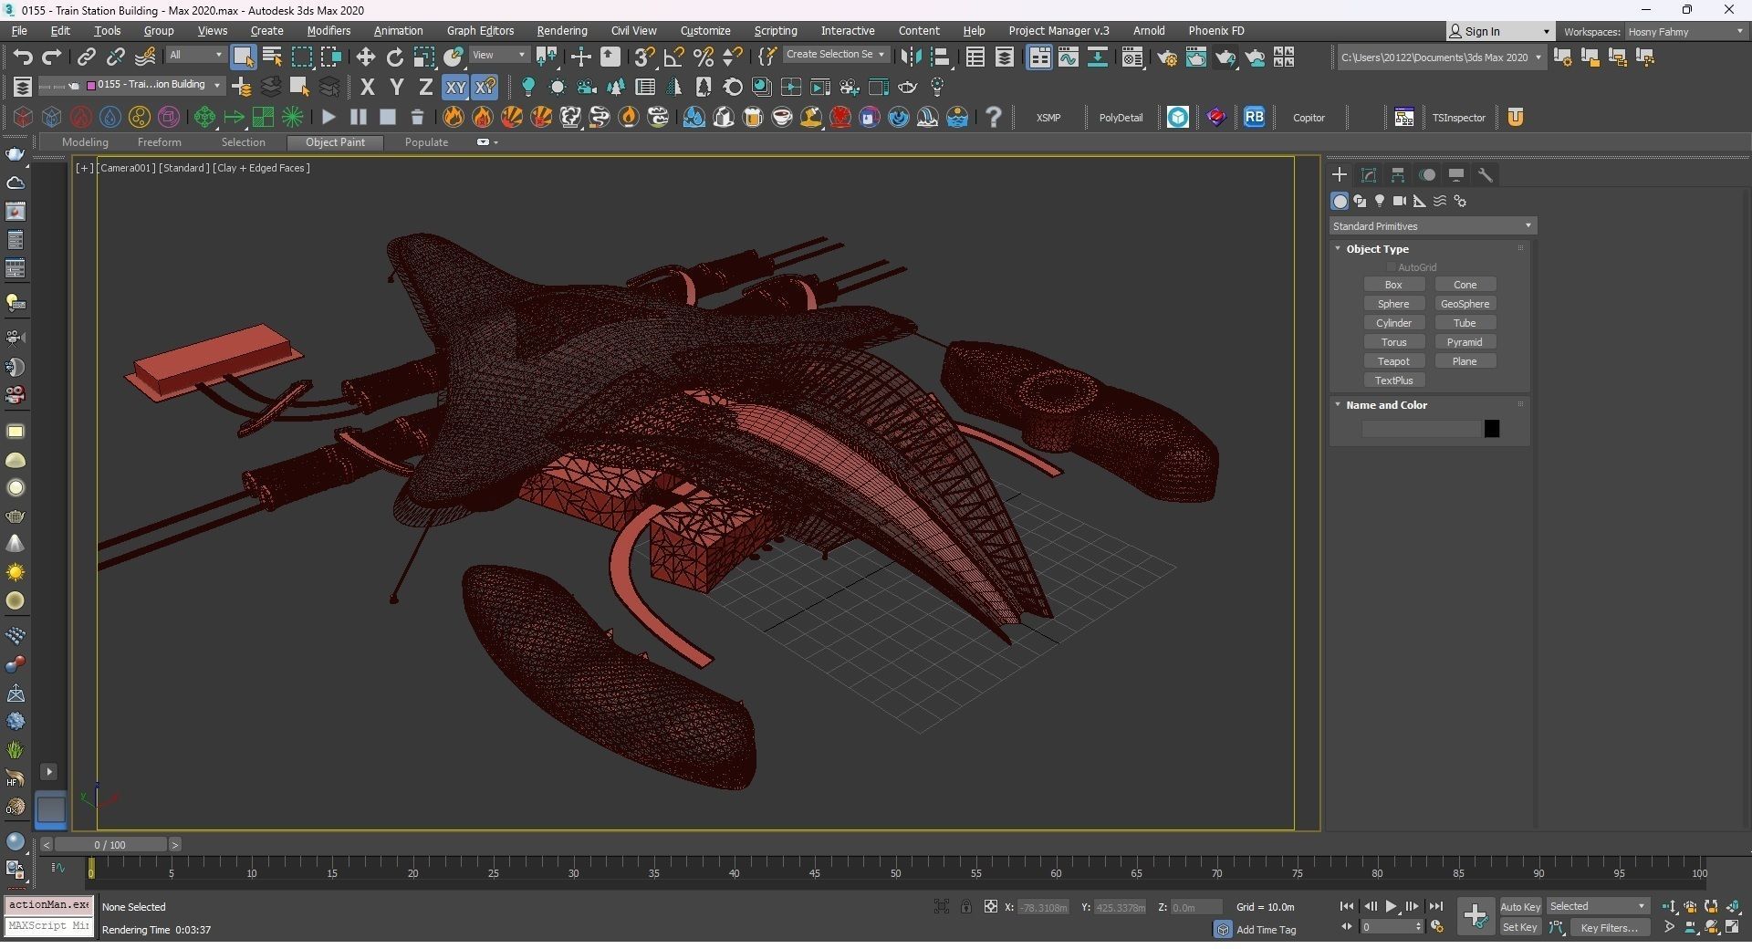Click the time slider 0 / 100 thumb

[109, 845]
